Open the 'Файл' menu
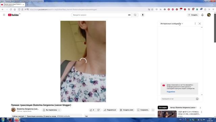Image resolution: width=216 pixels, height=122 pixels. point(2,1)
